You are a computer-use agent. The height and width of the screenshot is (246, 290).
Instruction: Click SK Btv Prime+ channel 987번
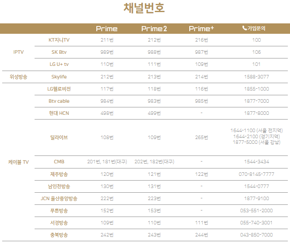point(201,52)
